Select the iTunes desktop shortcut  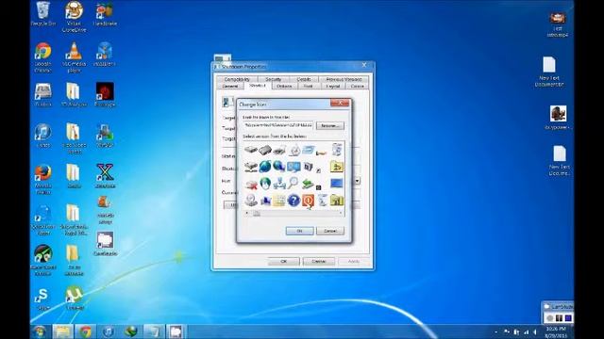click(43, 136)
